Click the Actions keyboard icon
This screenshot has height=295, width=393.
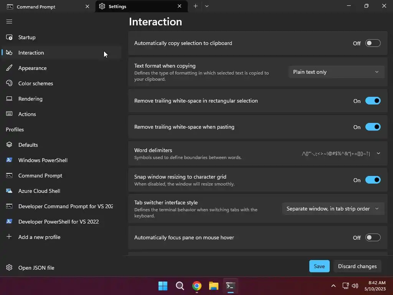coord(9,114)
